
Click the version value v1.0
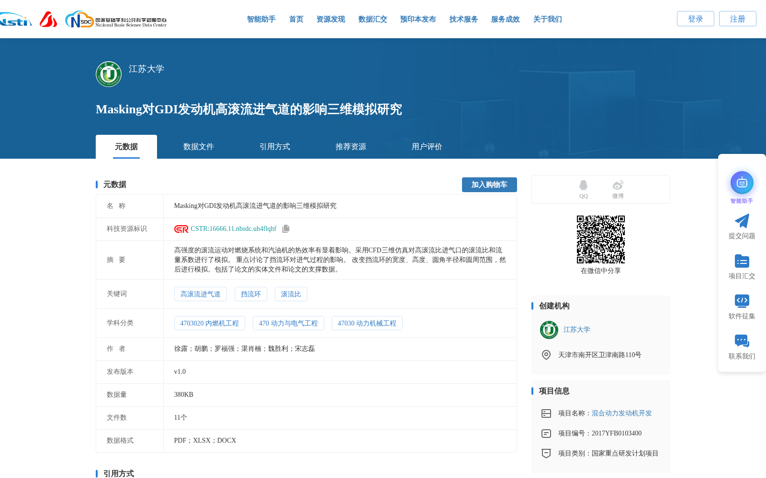pyautogui.click(x=180, y=372)
